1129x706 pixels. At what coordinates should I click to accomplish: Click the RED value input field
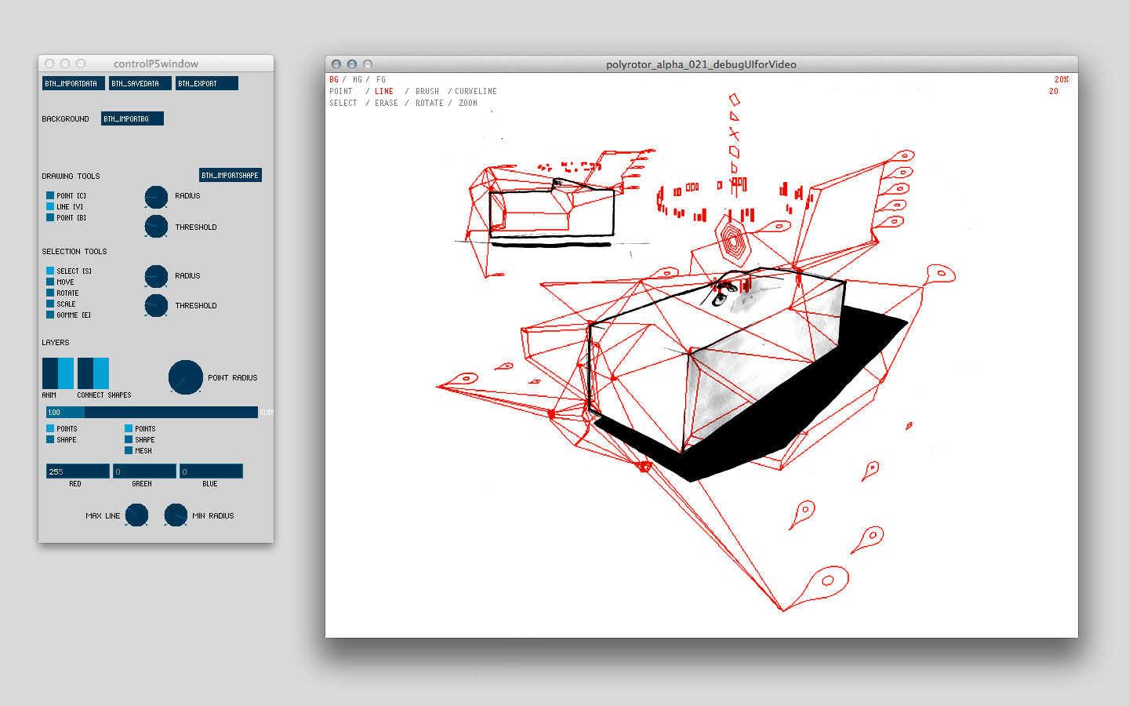(78, 471)
